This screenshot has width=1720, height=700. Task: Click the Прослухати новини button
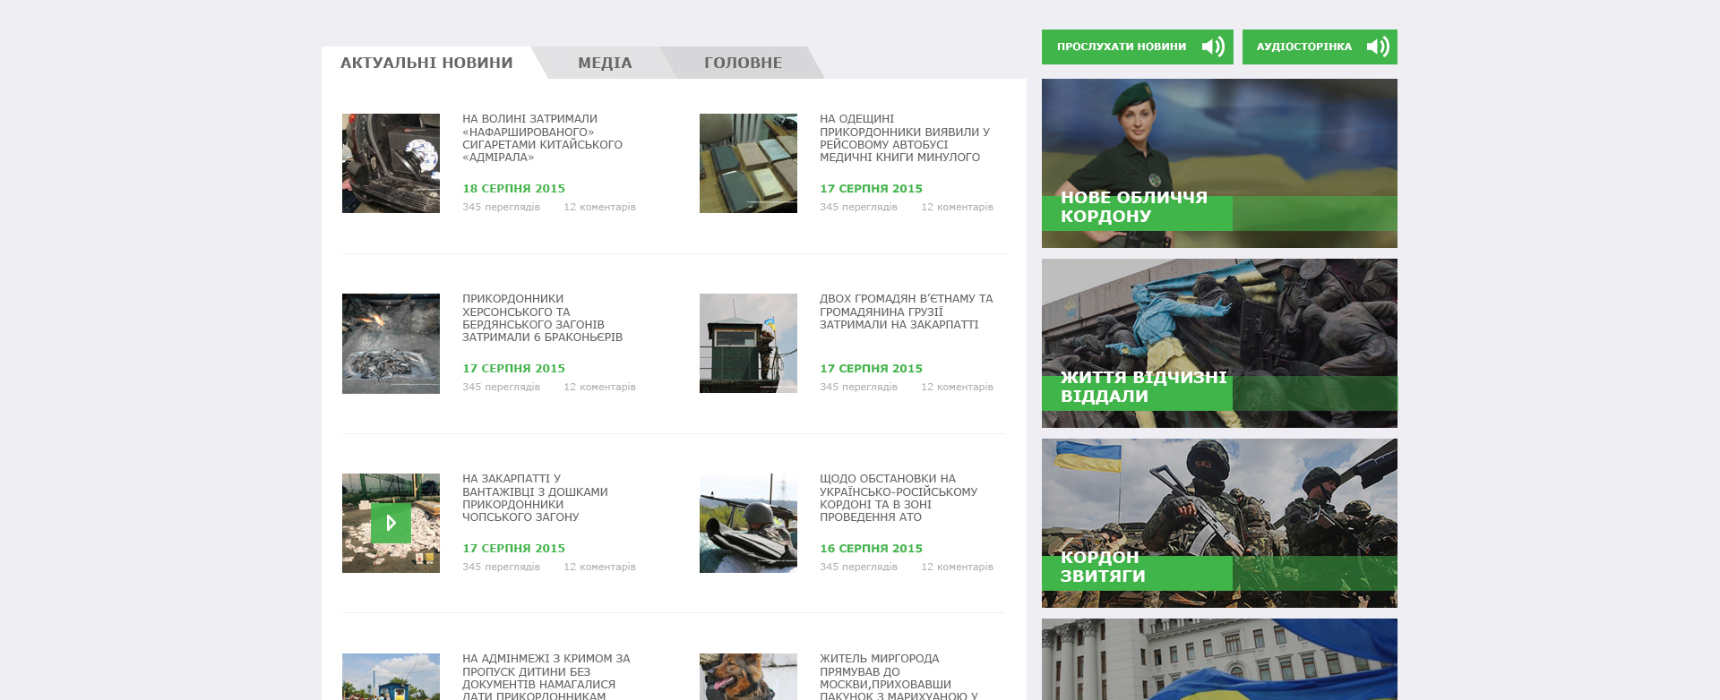coord(1138,47)
